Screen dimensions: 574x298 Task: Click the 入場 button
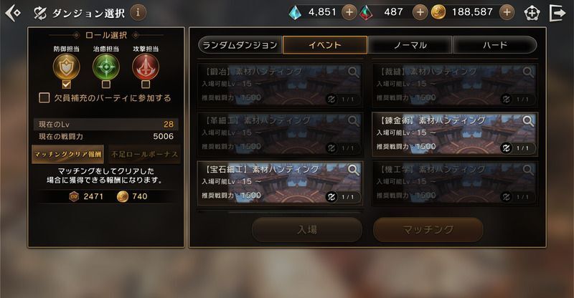(307, 230)
